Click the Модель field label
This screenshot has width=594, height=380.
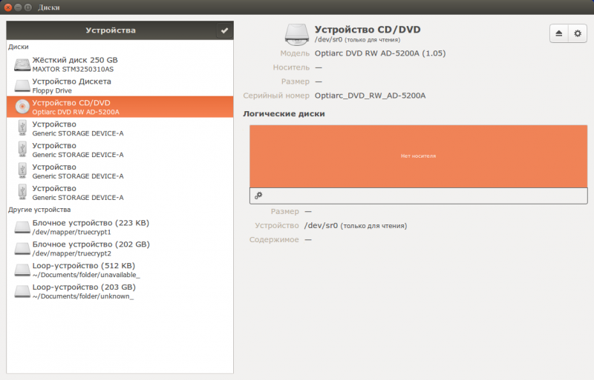click(x=295, y=53)
